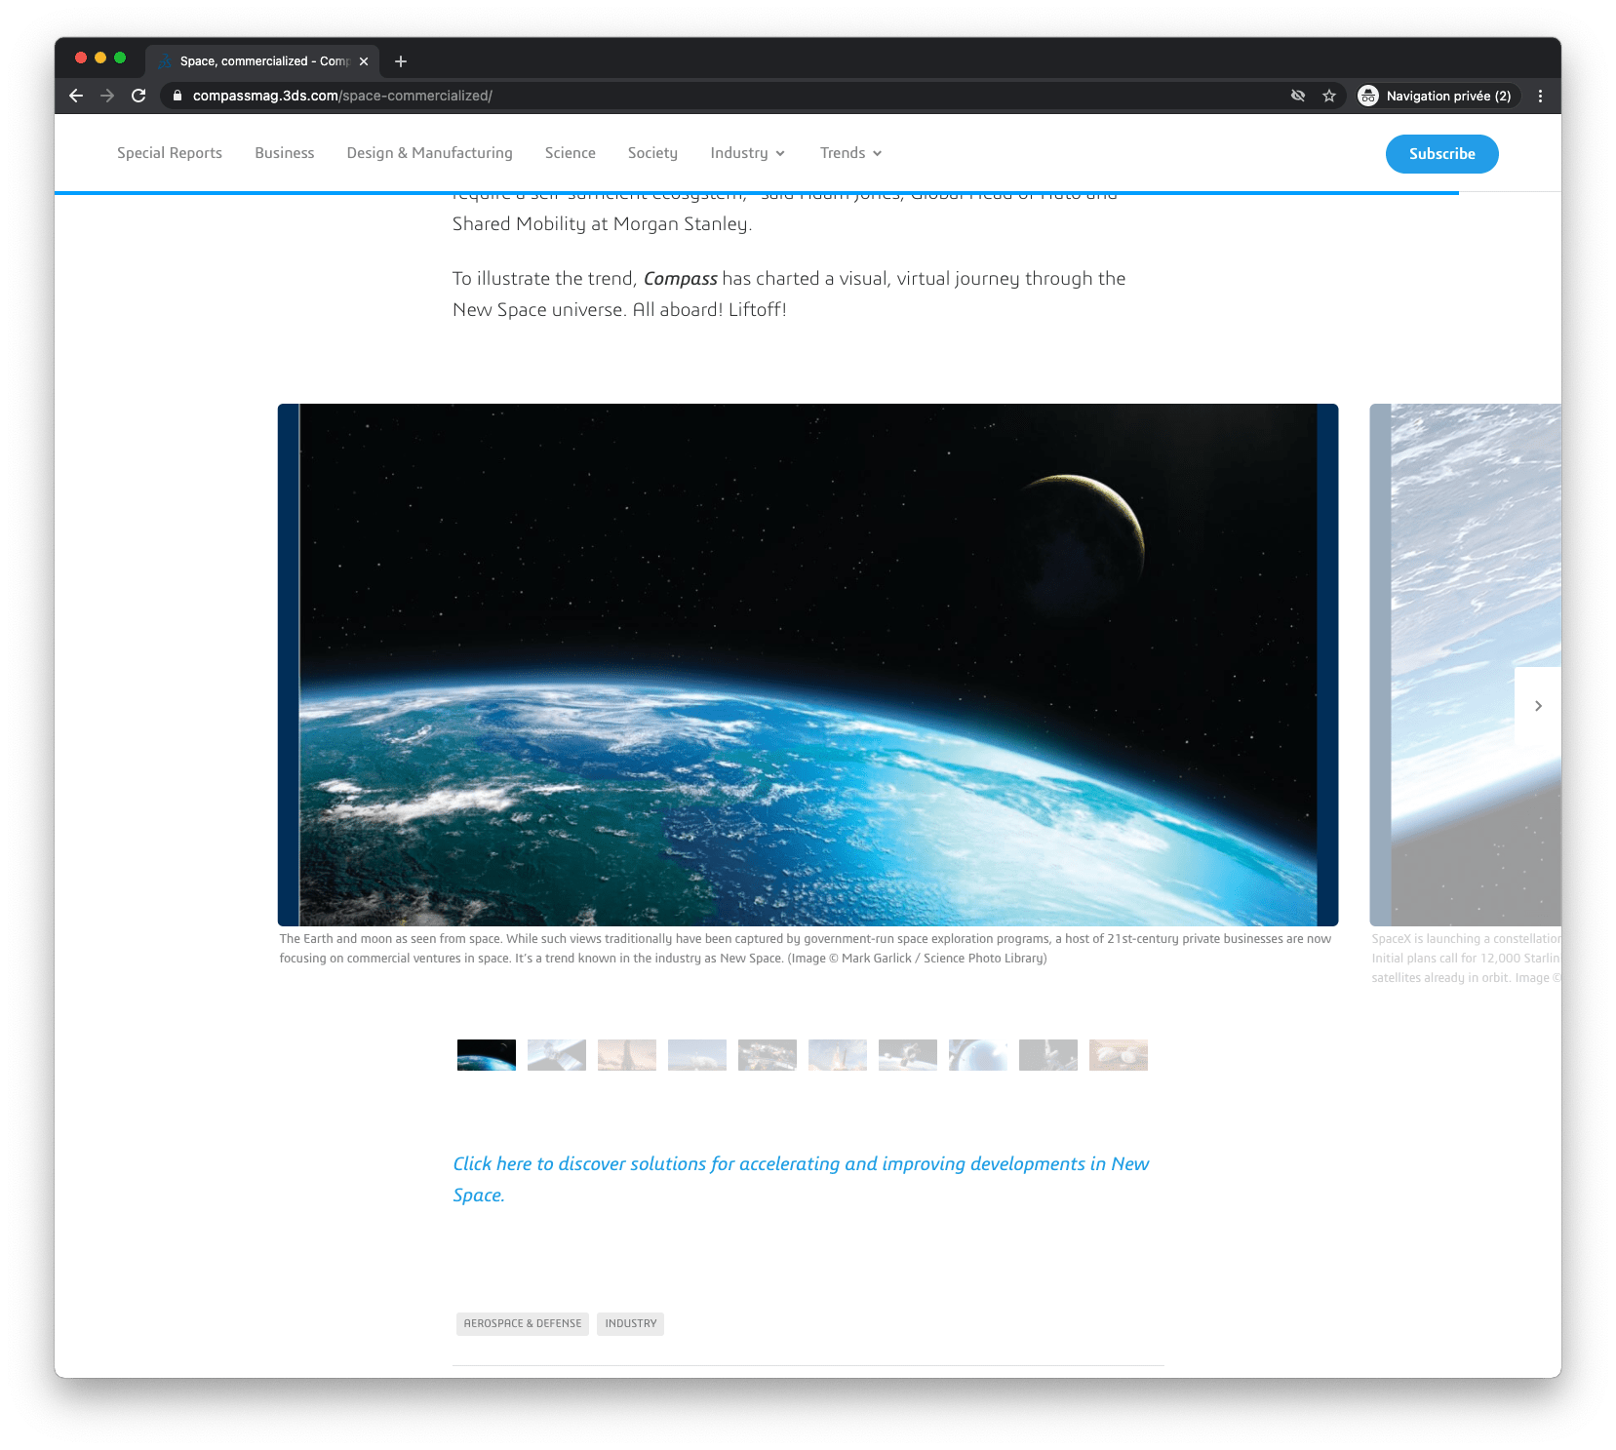The image size is (1616, 1450).
Task: Bookmark this page with the star icon
Action: pyautogui.click(x=1329, y=96)
